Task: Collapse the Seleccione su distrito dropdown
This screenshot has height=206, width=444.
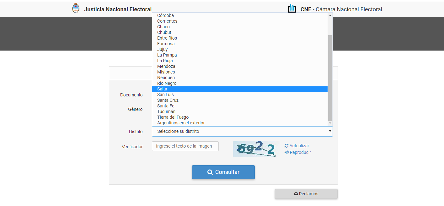Action: 242,131
